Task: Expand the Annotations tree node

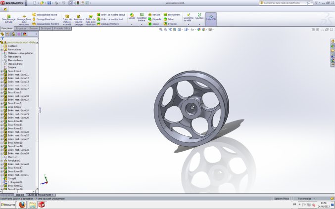Action: click(1, 50)
